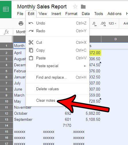128x145 pixels.
Task: Select row 9 header
Action: [6, 95]
